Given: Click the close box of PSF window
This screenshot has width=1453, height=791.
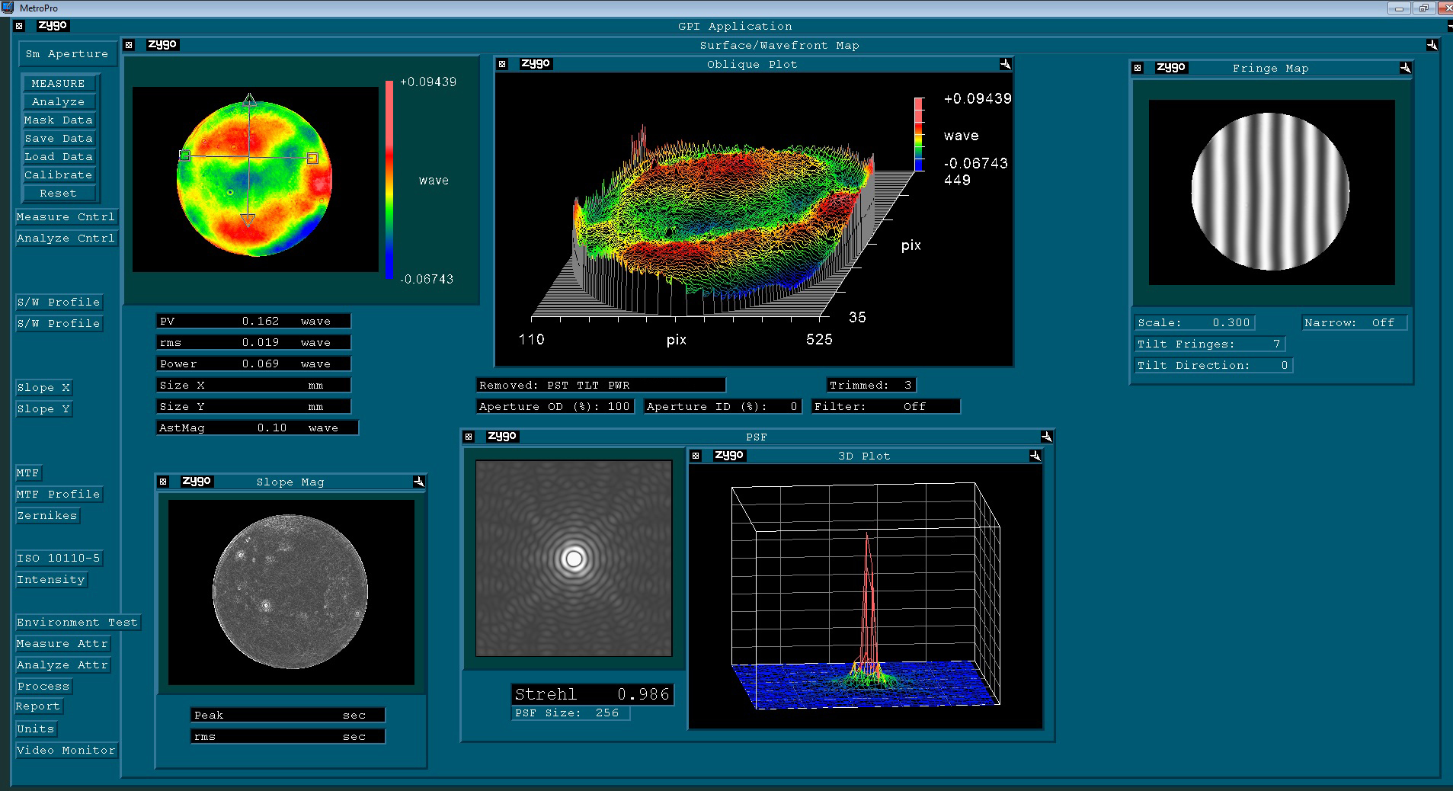Looking at the screenshot, I should (469, 437).
